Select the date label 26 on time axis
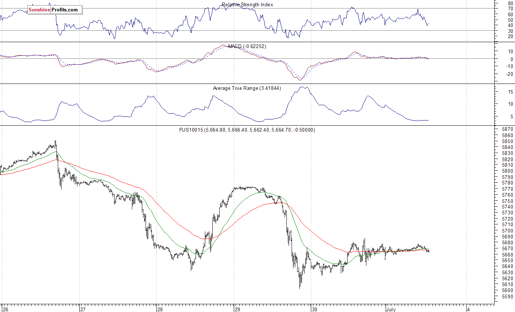Viewport: 515px width, 312px height. (5, 309)
